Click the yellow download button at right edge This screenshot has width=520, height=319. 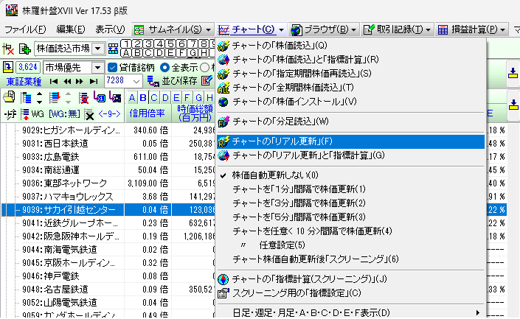tap(513, 72)
